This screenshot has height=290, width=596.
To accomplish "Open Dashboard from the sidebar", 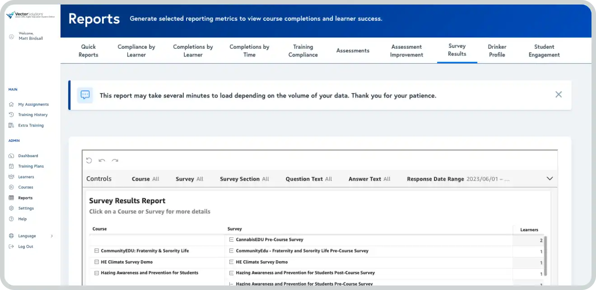I will pyautogui.click(x=28, y=156).
